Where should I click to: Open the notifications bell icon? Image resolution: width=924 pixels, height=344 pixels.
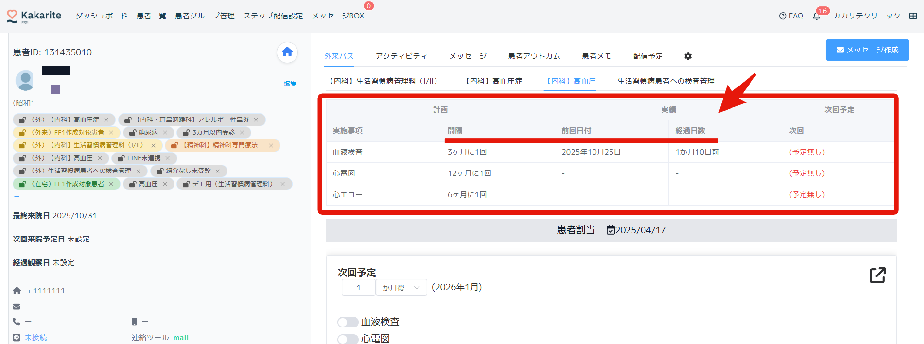pyautogui.click(x=817, y=16)
